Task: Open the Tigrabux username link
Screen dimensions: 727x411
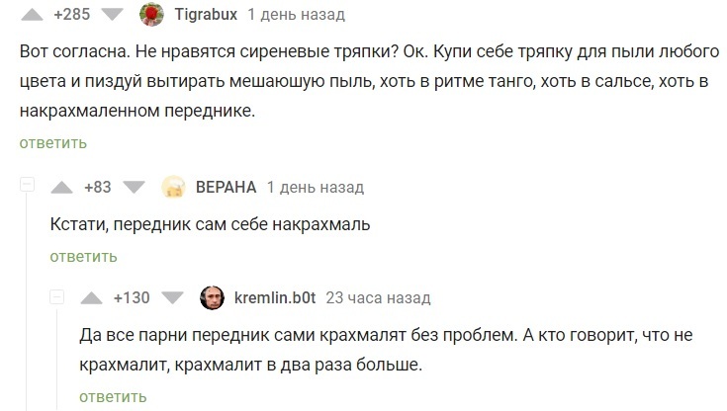Action: [205, 15]
